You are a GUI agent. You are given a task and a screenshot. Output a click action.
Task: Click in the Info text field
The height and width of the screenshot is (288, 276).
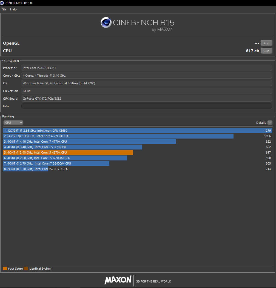click(x=147, y=106)
